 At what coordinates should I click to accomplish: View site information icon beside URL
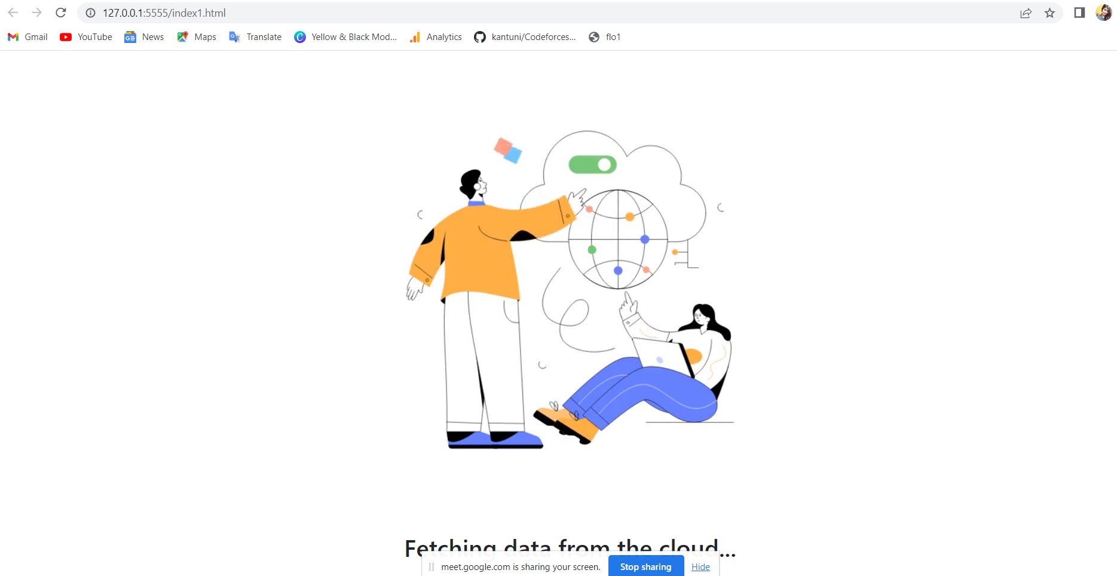91,13
